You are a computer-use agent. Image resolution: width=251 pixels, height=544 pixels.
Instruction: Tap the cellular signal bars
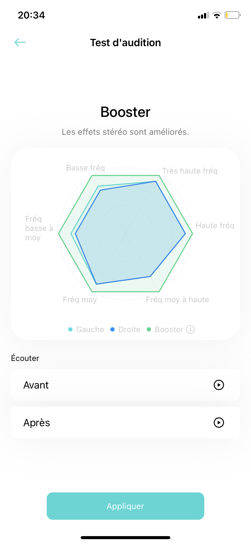coord(203,15)
